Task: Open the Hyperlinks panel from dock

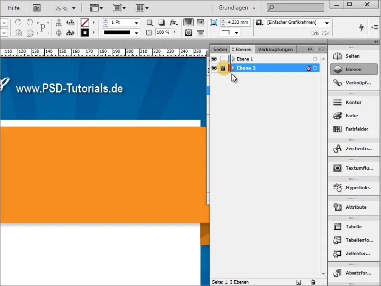Action: [353, 187]
